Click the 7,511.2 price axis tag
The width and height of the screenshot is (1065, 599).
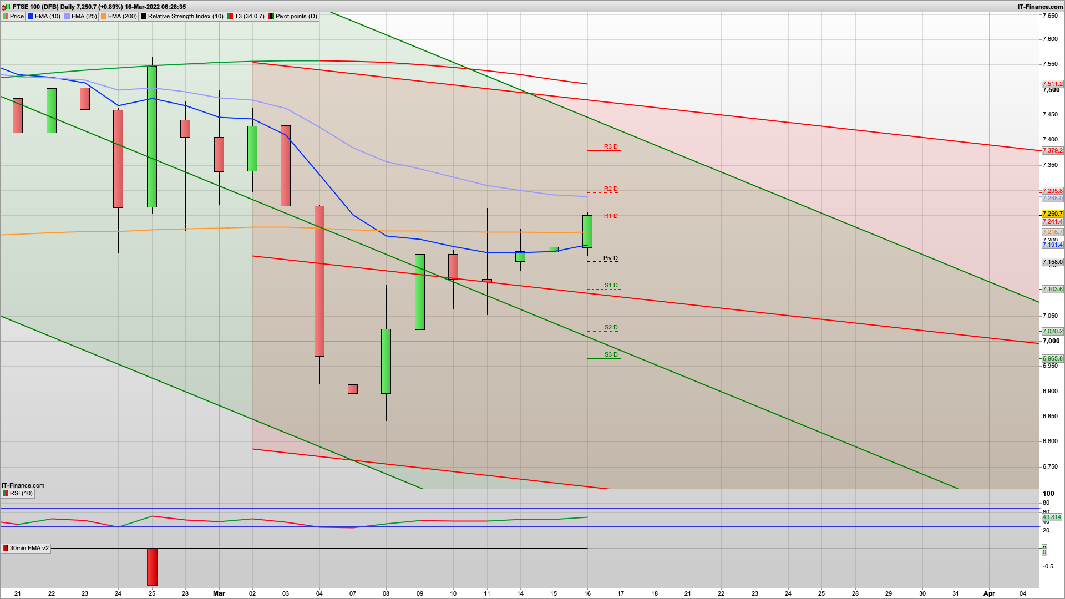1052,84
